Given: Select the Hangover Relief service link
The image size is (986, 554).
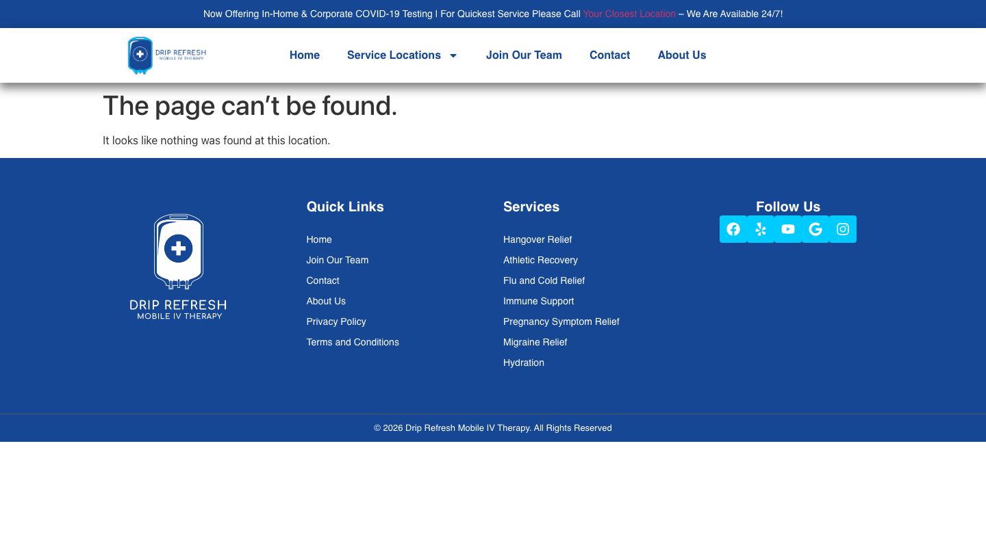Looking at the screenshot, I should [x=538, y=239].
